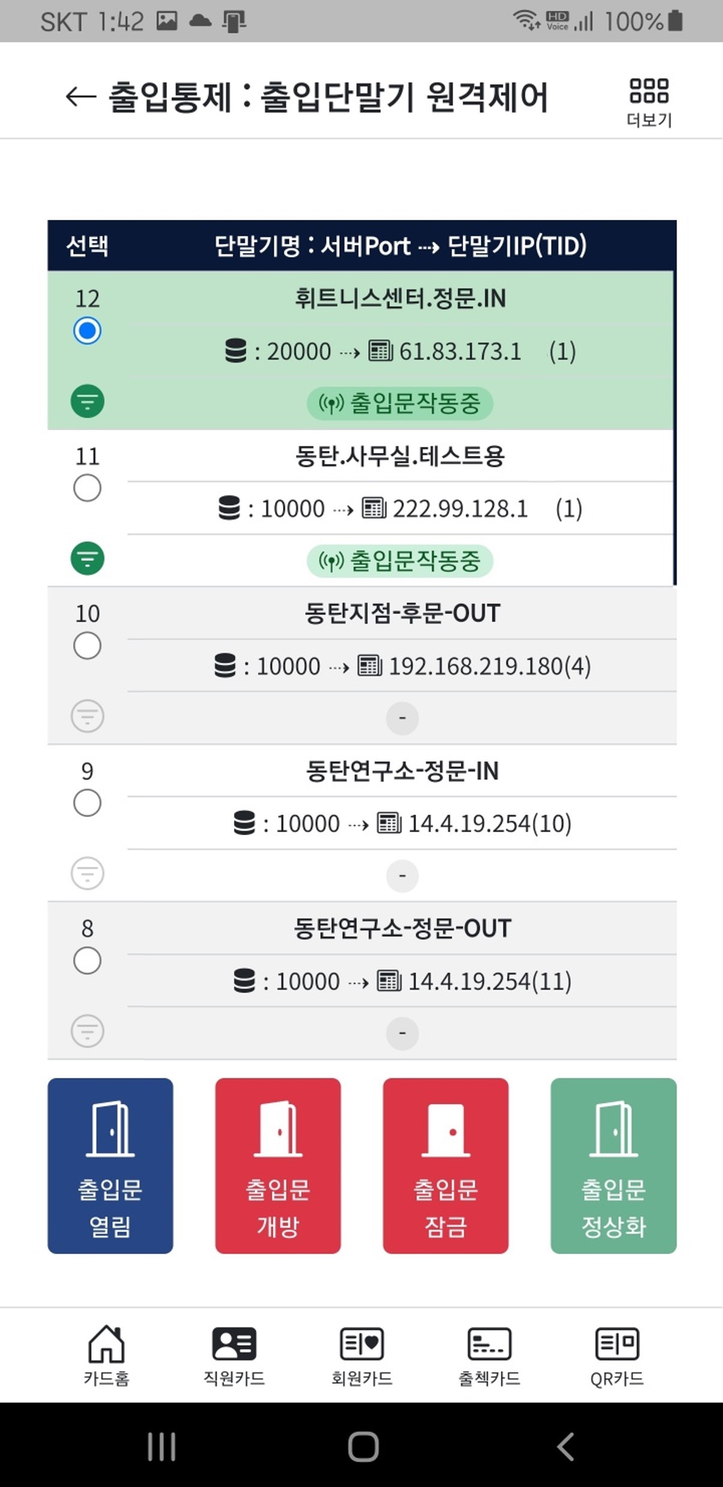Screen dimensions: 723x1487
Task: Tap the 출입문 잠금 button
Action: (446, 1166)
